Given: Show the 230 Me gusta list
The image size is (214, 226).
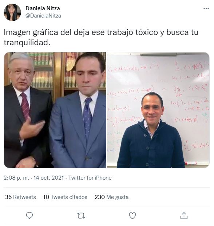Looking at the screenshot, I should tap(111, 197).
